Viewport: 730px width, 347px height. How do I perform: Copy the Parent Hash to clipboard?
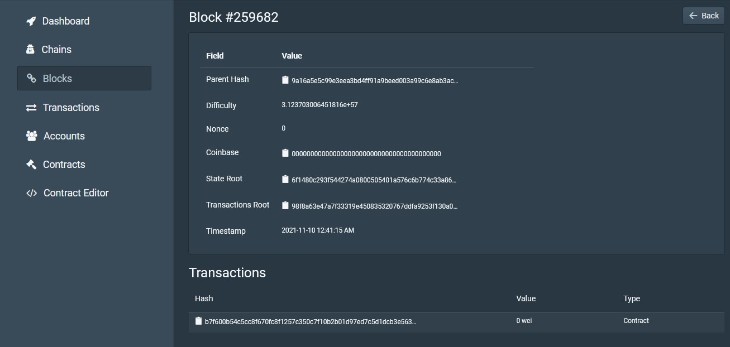285,80
